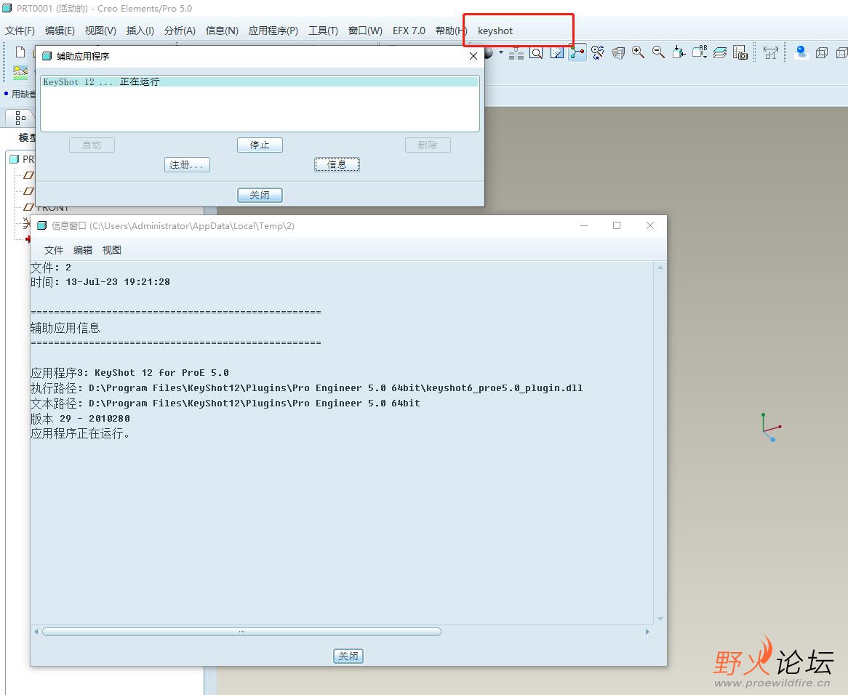
Task: Select the KeyShot 12 正在运行 list entry
Action: click(x=260, y=81)
